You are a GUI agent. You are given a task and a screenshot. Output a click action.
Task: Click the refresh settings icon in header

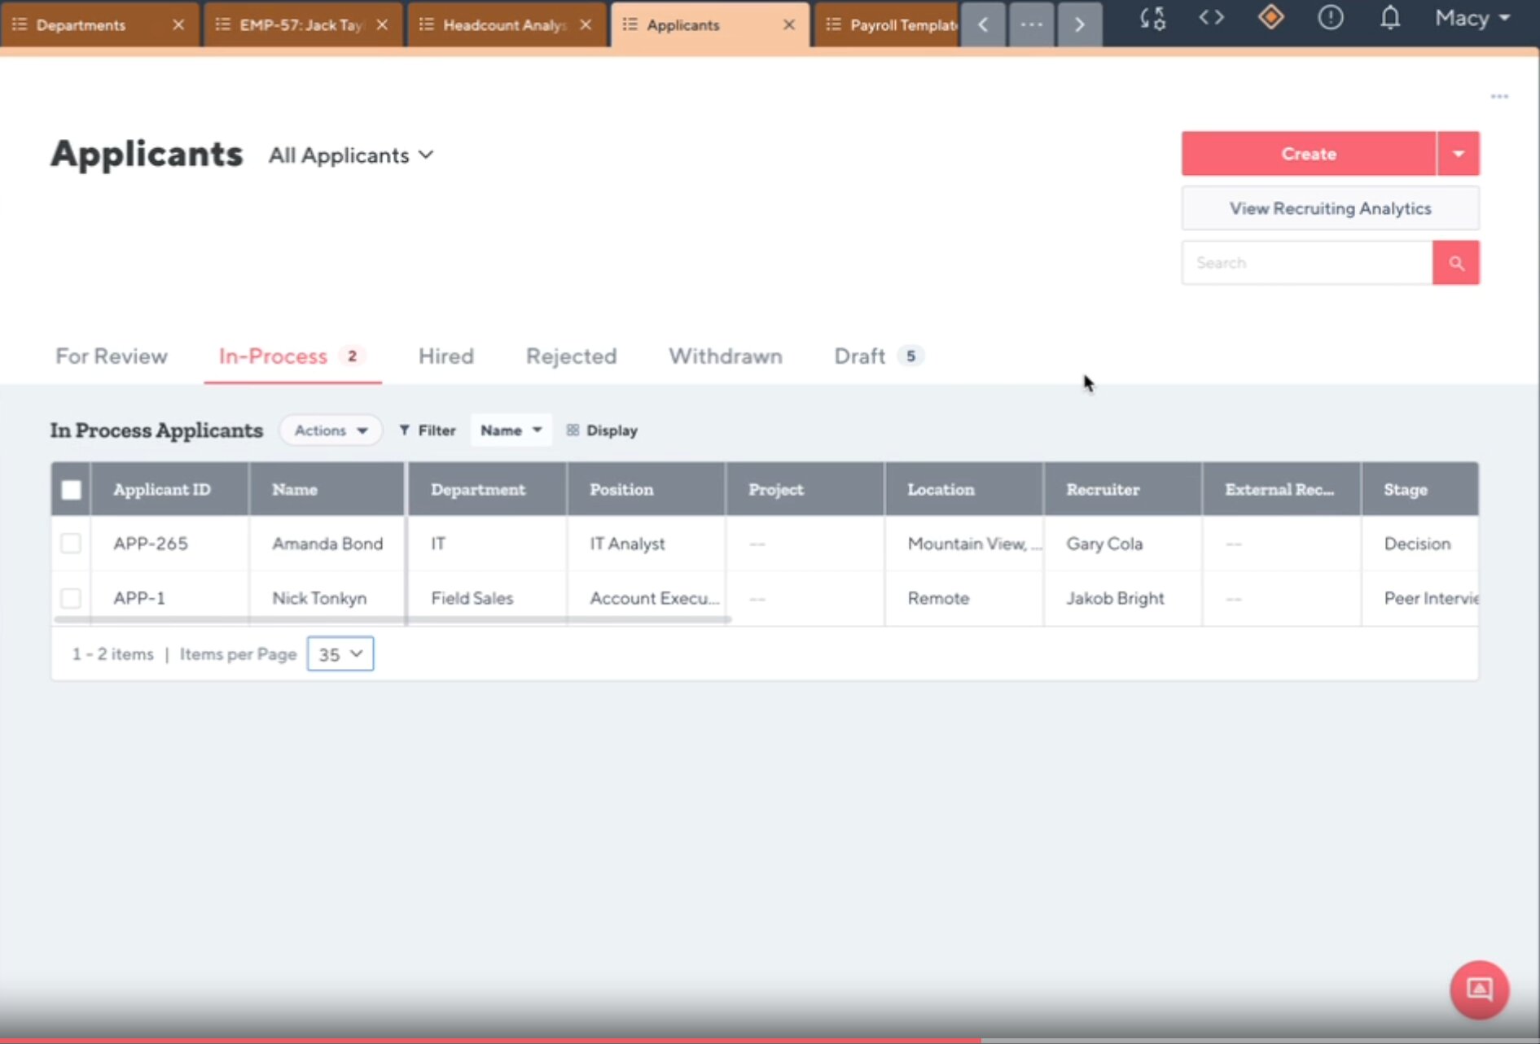(x=1152, y=18)
